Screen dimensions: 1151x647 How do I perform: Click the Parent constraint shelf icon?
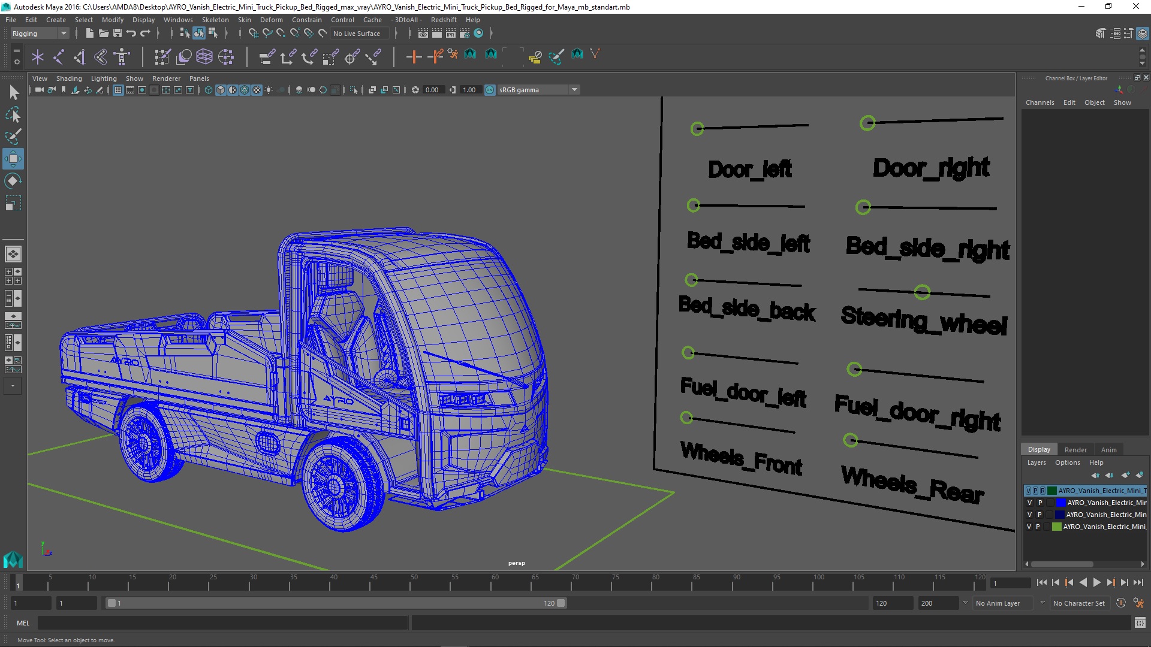point(267,57)
